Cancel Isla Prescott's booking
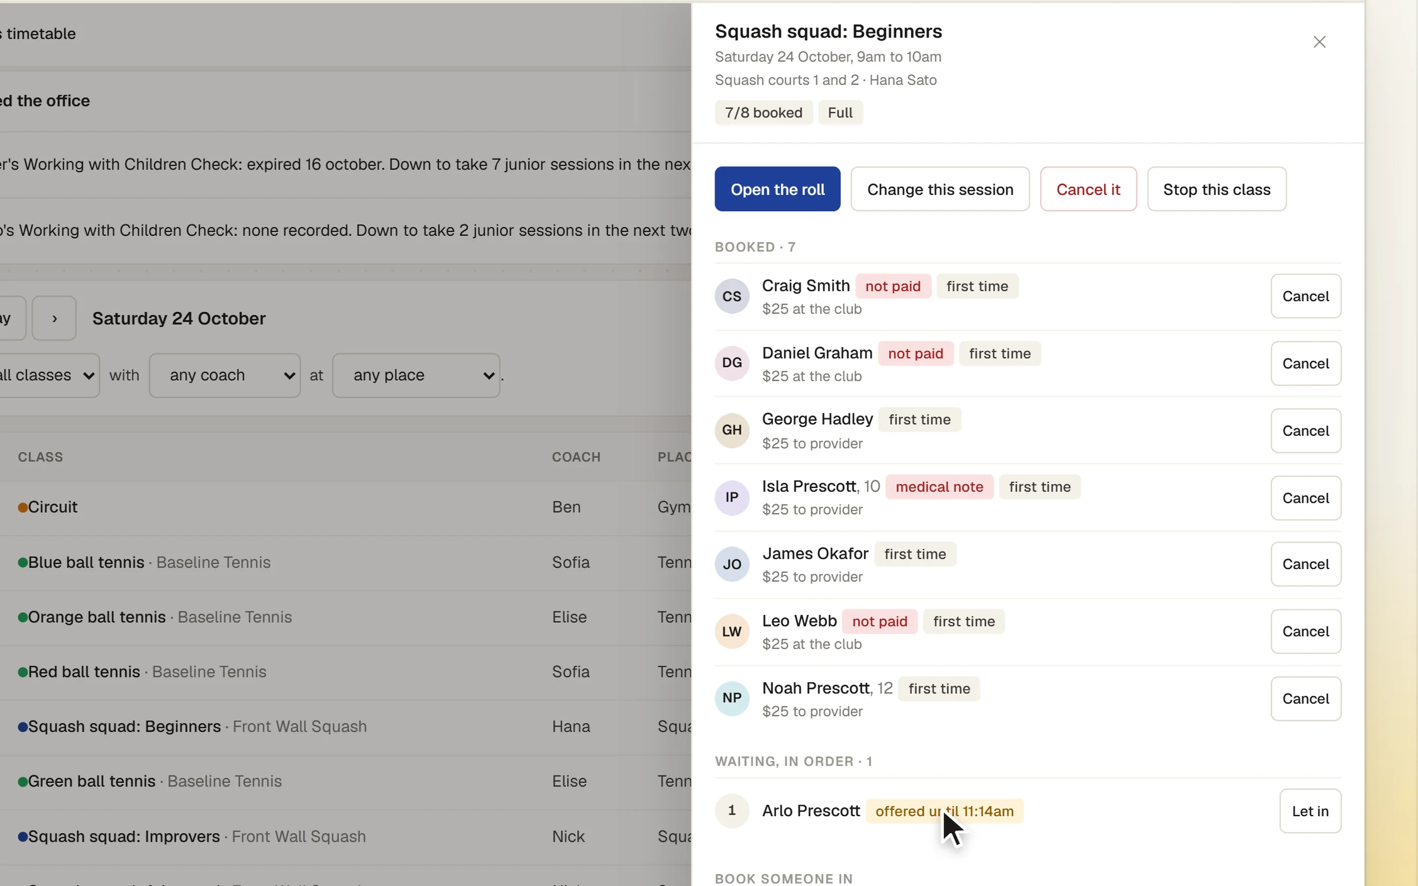The image size is (1418, 886). tap(1305, 498)
